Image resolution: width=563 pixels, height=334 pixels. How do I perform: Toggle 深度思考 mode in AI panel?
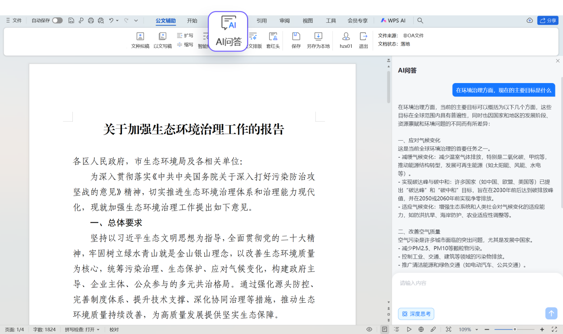pos(416,314)
